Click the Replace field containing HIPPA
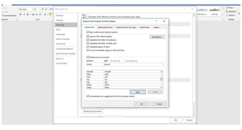 pos(95,64)
